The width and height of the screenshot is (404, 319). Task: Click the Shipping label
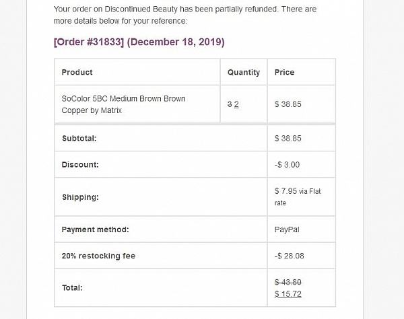[80, 197]
